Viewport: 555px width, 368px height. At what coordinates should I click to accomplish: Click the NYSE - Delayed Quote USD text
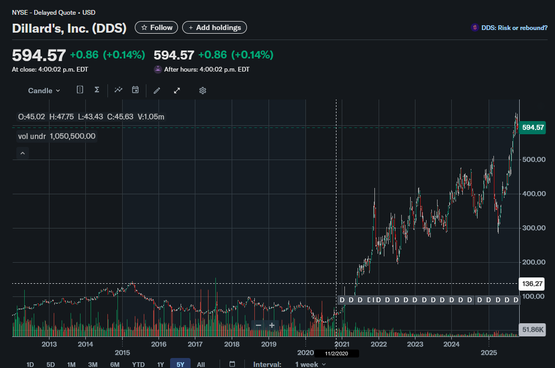54,13
